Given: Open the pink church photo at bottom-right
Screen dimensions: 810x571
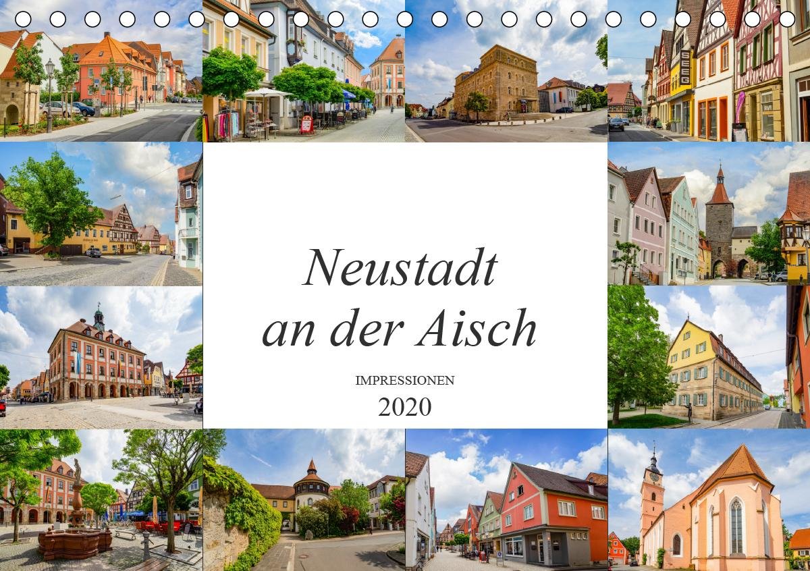Looking at the screenshot, I should [709, 500].
